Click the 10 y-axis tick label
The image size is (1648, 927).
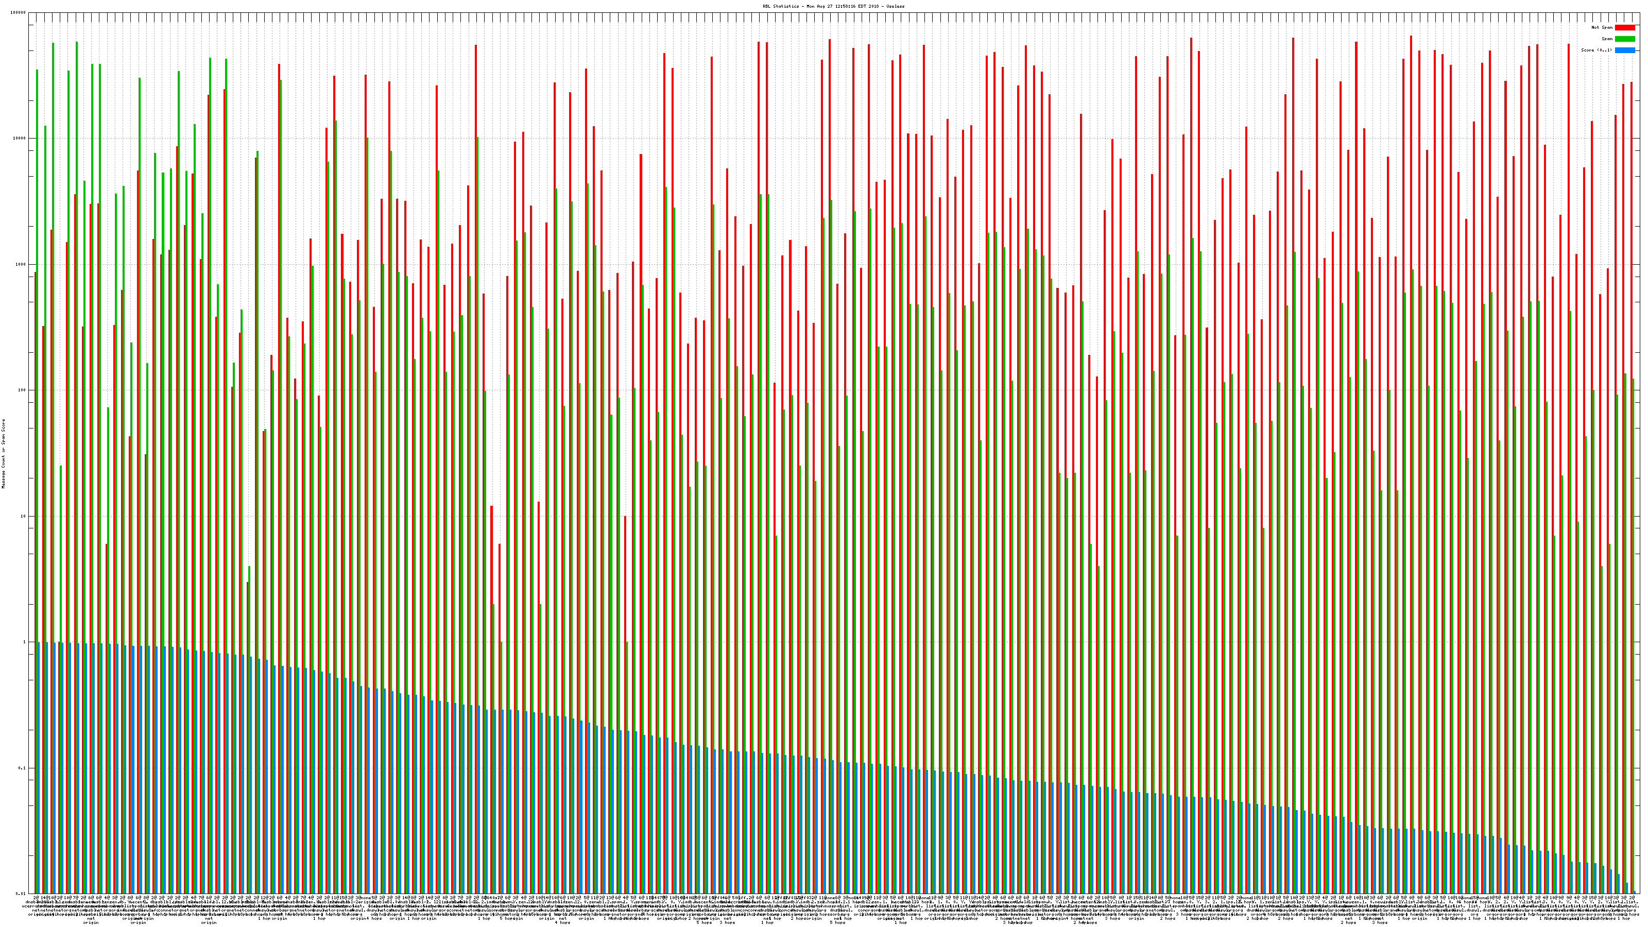click(x=24, y=516)
